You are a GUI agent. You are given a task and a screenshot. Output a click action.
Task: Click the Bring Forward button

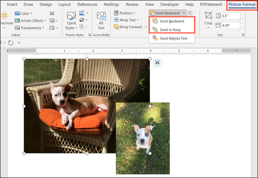point(128,27)
